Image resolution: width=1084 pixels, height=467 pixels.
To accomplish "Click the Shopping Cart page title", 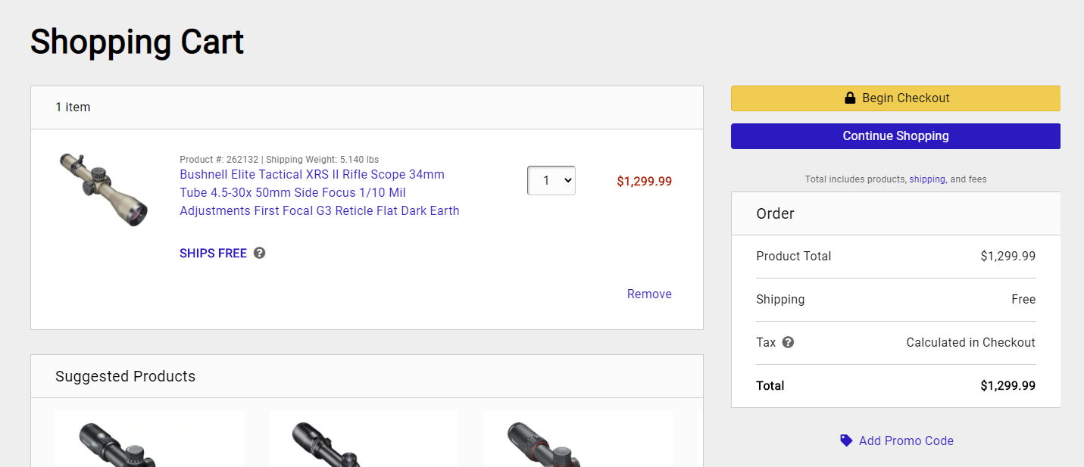I will (137, 42).
